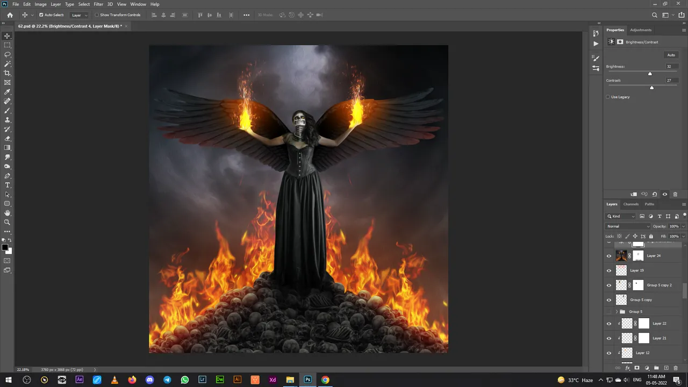This screenshot has height=387, width=688.
Task: Hide Layer 24 with its eye icon
Action: click(609, 256)
